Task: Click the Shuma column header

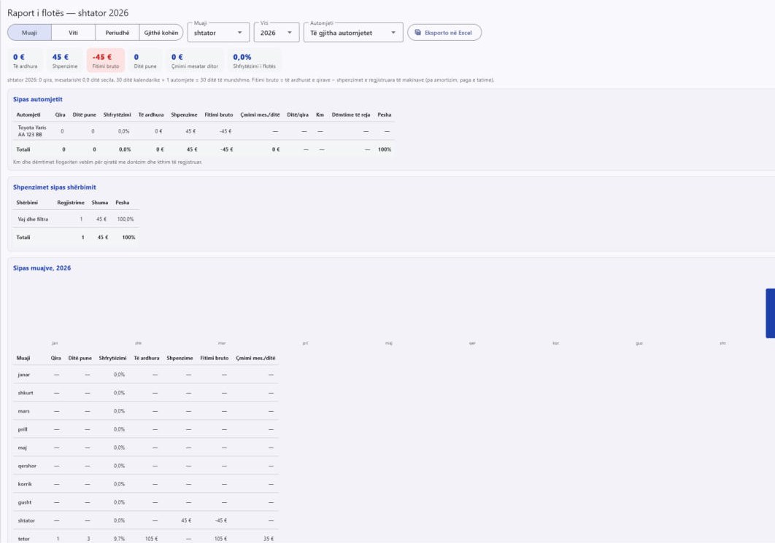Action: pyautogui.click(x=100, y=203)
